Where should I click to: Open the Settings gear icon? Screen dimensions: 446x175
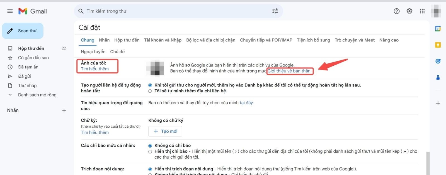pyautogui.click(x=409, y=11)
